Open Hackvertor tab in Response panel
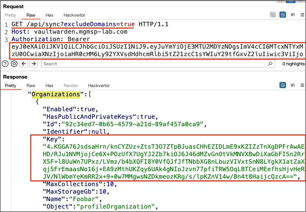 (99, 86)
